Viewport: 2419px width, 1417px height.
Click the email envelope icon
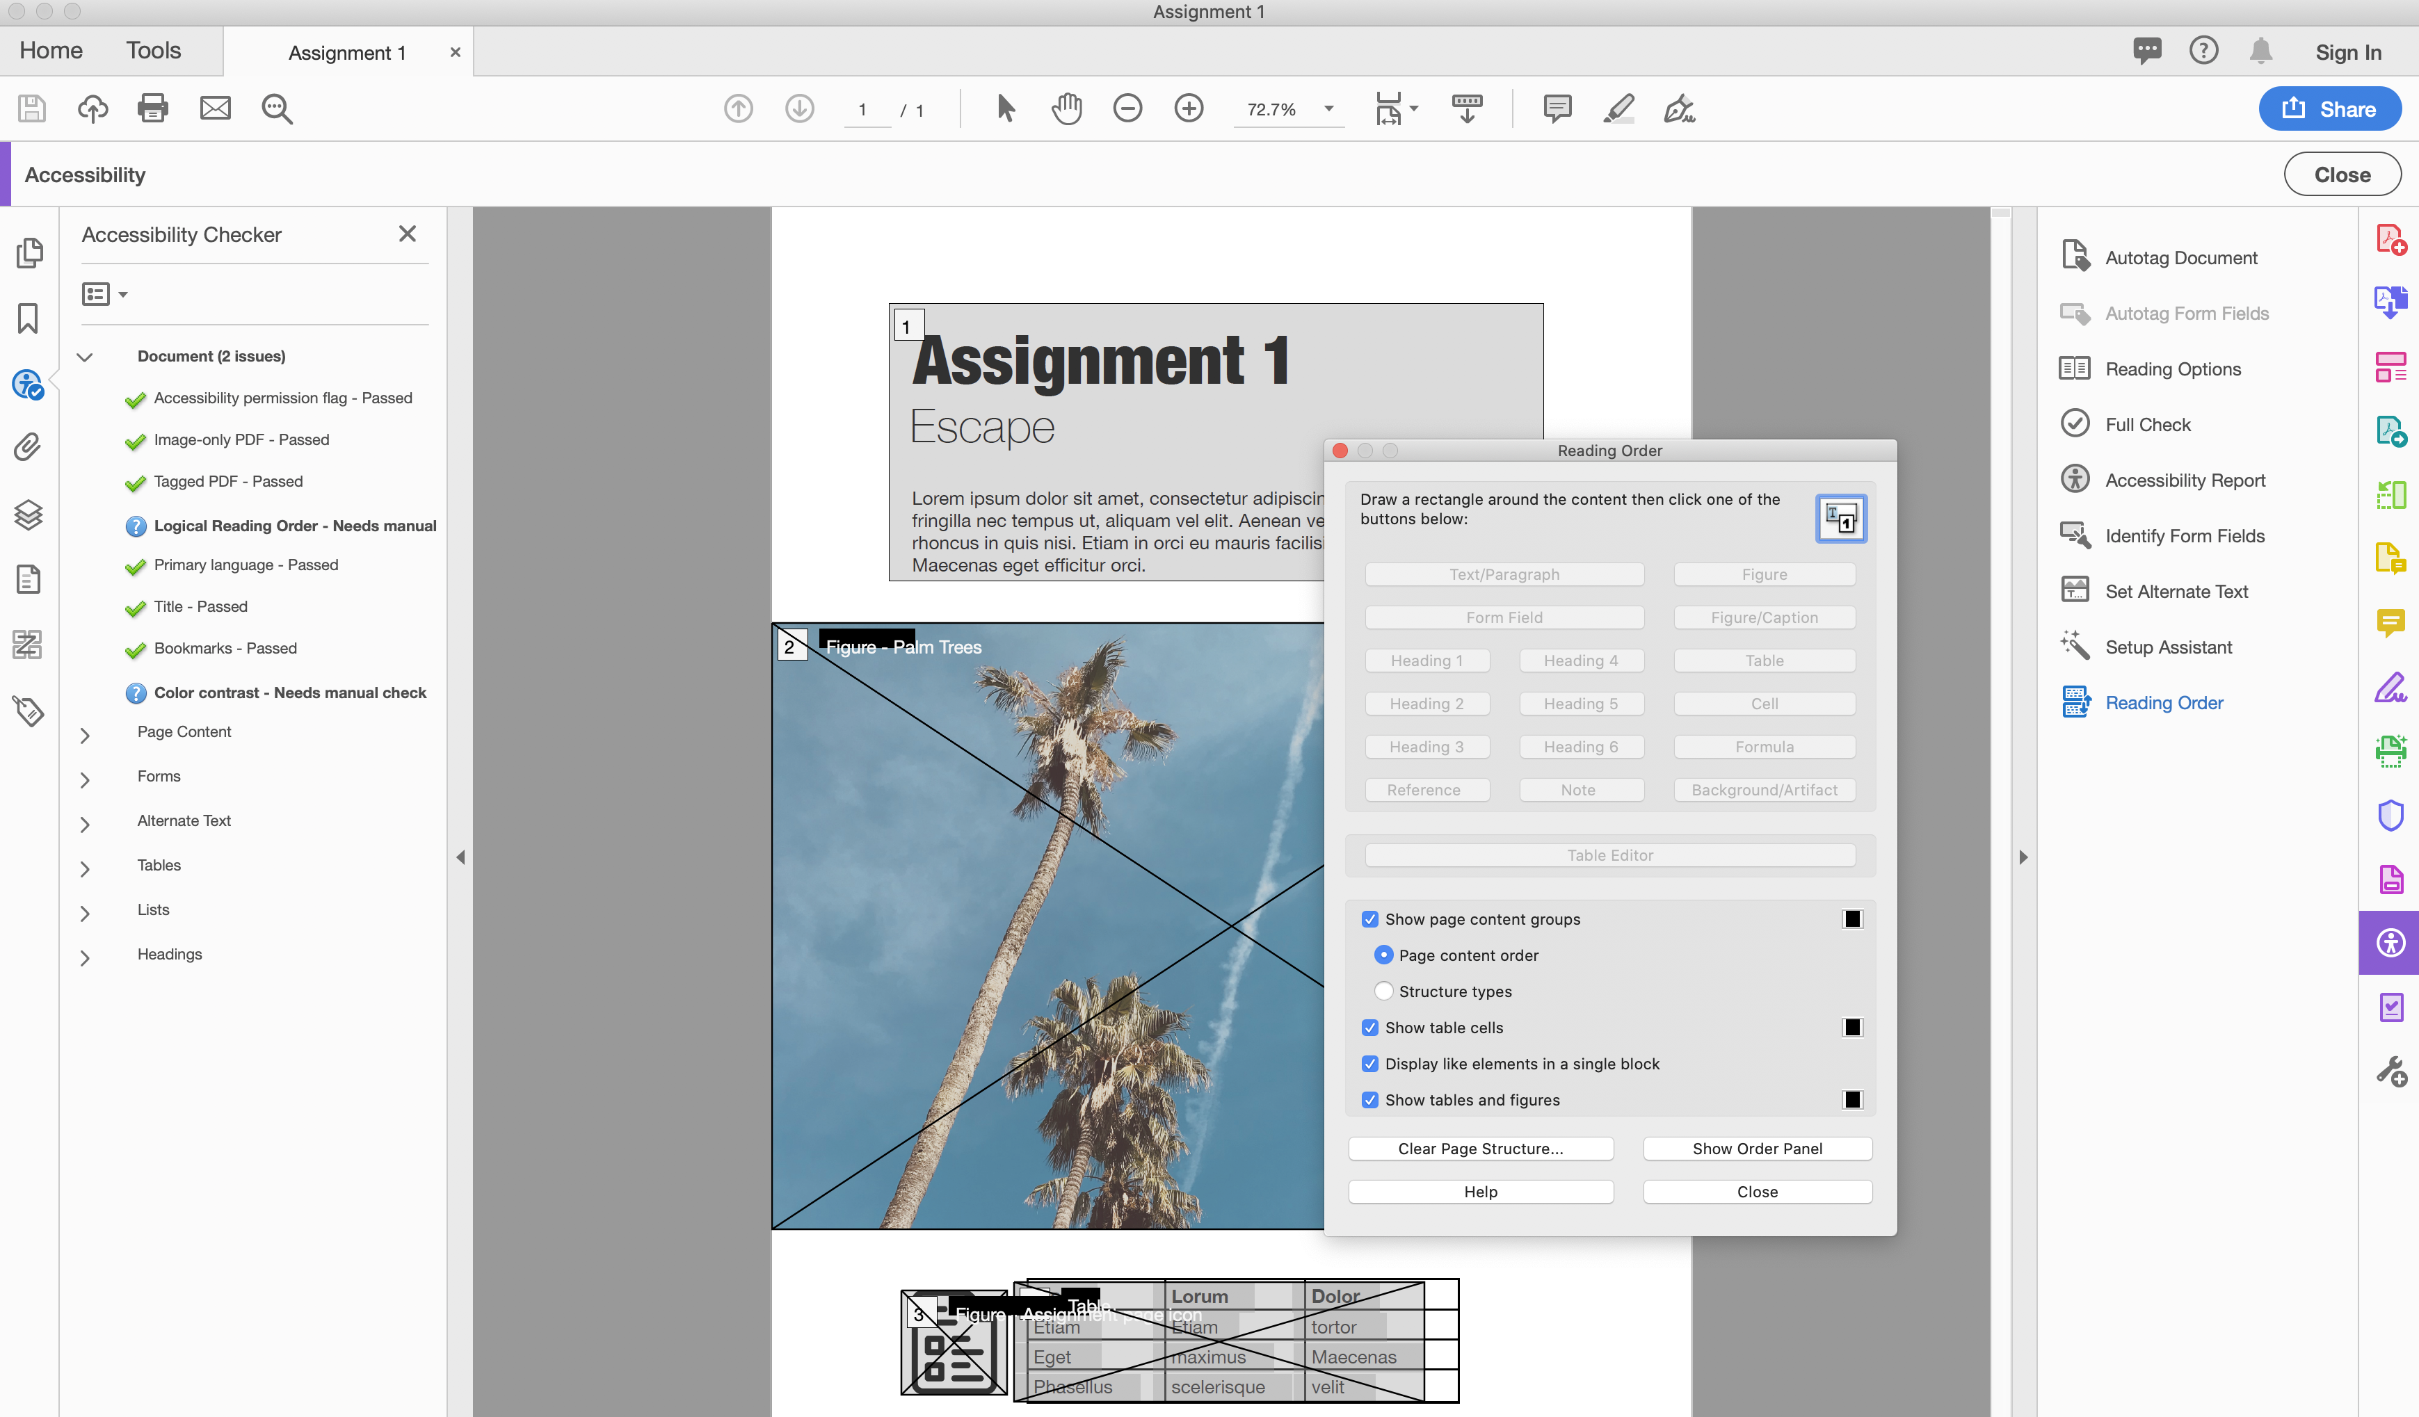215,108
